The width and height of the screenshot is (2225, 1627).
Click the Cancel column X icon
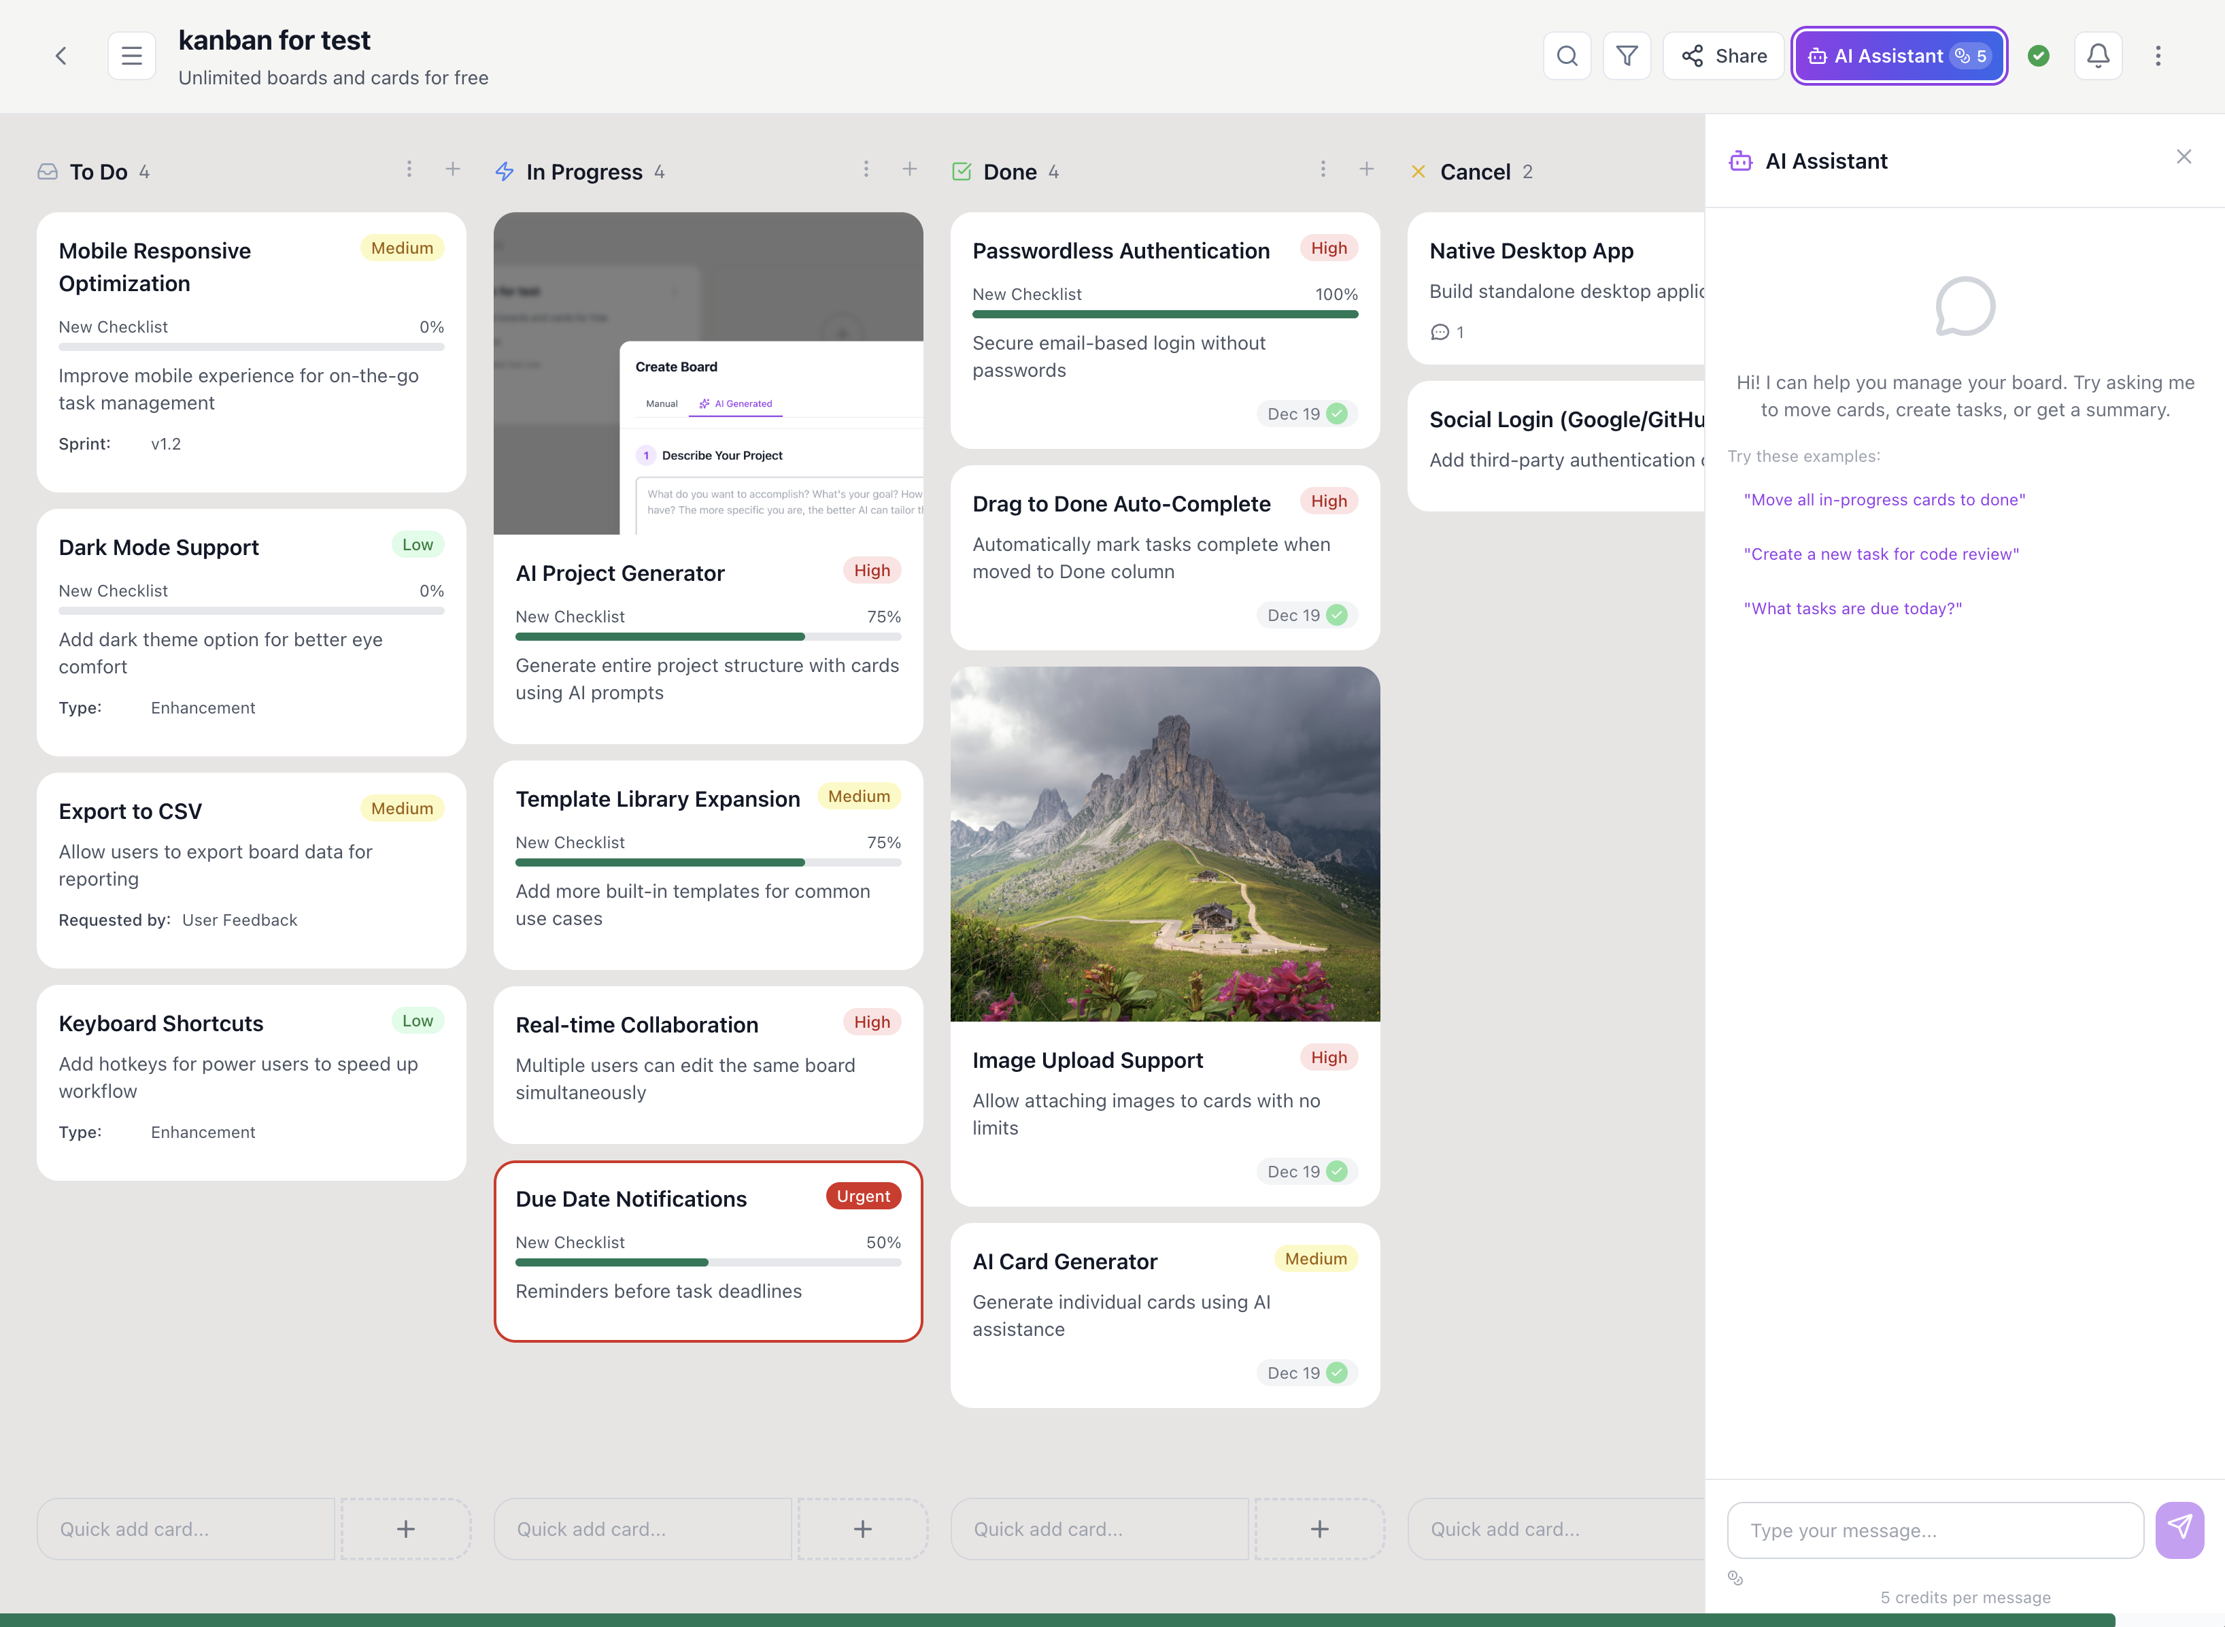(x=1418, y=171)
